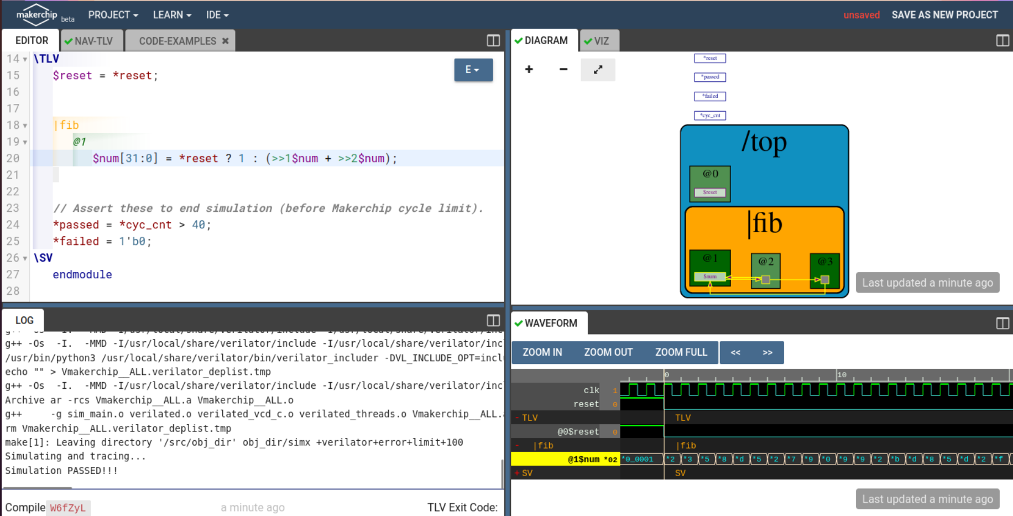Split the Waveform pane using the split icon

[x=1001, y=324]
